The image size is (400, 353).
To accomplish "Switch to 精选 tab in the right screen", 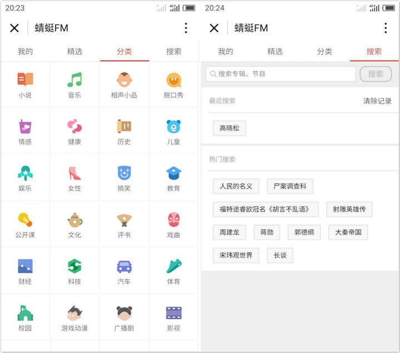I will (275, 52).
